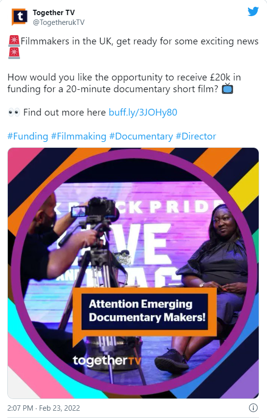Open the @TogetherukTV handle
267x418 pixels.
click(59, 22)
